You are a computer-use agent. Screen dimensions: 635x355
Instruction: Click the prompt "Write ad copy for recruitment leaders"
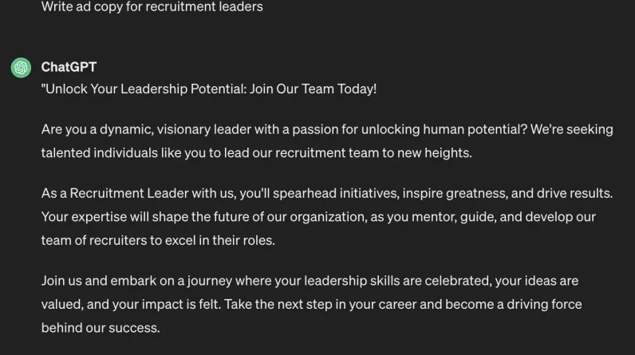click(x=152, y=7)
